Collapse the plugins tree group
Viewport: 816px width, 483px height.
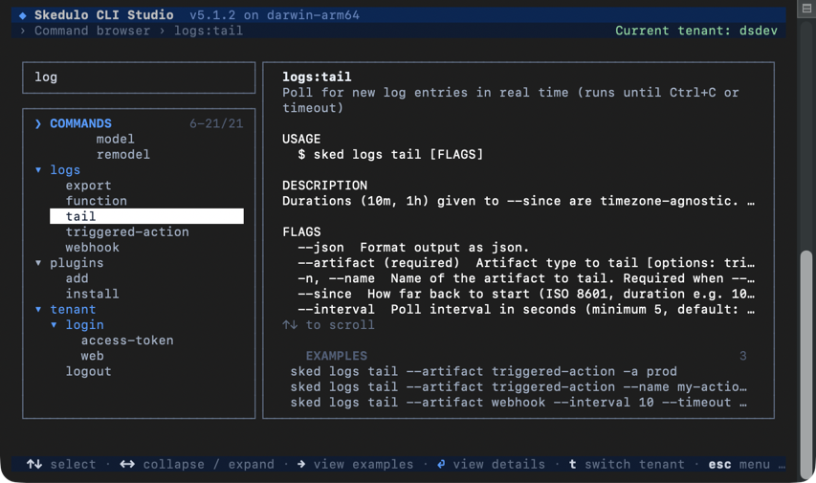point(38,263)
